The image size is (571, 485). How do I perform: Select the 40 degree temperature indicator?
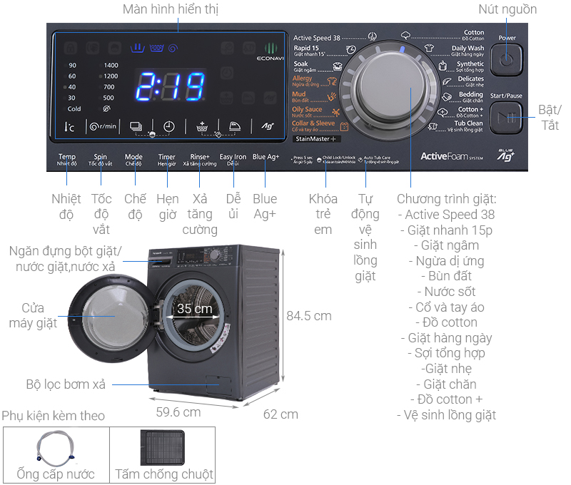(72, 87)
